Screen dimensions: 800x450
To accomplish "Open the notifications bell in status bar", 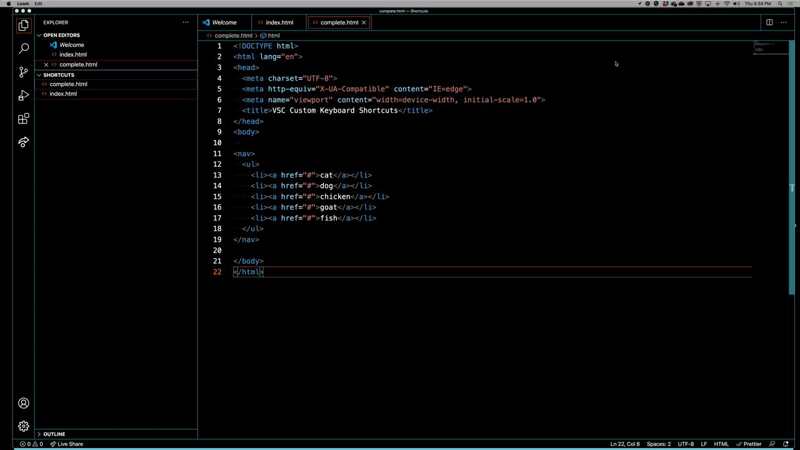I will point(786,444).
